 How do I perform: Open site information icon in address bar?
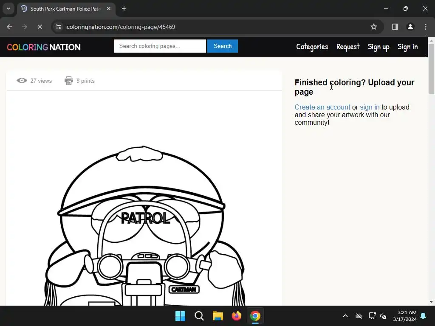(x=58, y=27)
